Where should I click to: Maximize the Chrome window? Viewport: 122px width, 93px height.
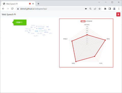pos(112,2)
